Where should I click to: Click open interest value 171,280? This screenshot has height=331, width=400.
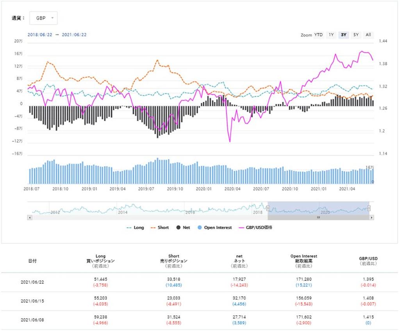[304, 279]
